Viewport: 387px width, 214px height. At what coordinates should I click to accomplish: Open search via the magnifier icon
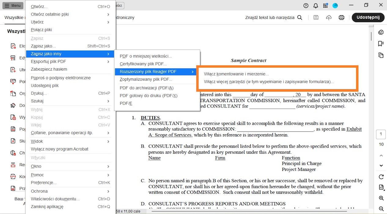300,17
